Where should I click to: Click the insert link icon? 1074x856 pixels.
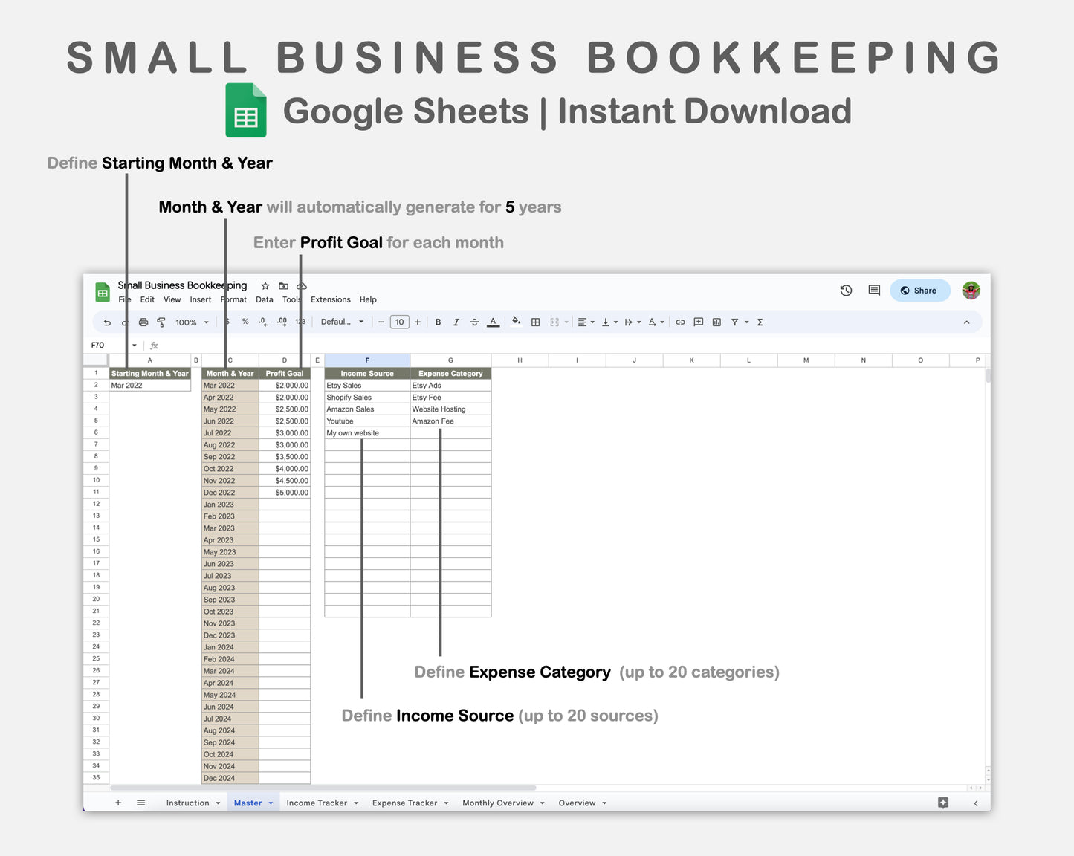pyautogui.click(x=679, y=322)
